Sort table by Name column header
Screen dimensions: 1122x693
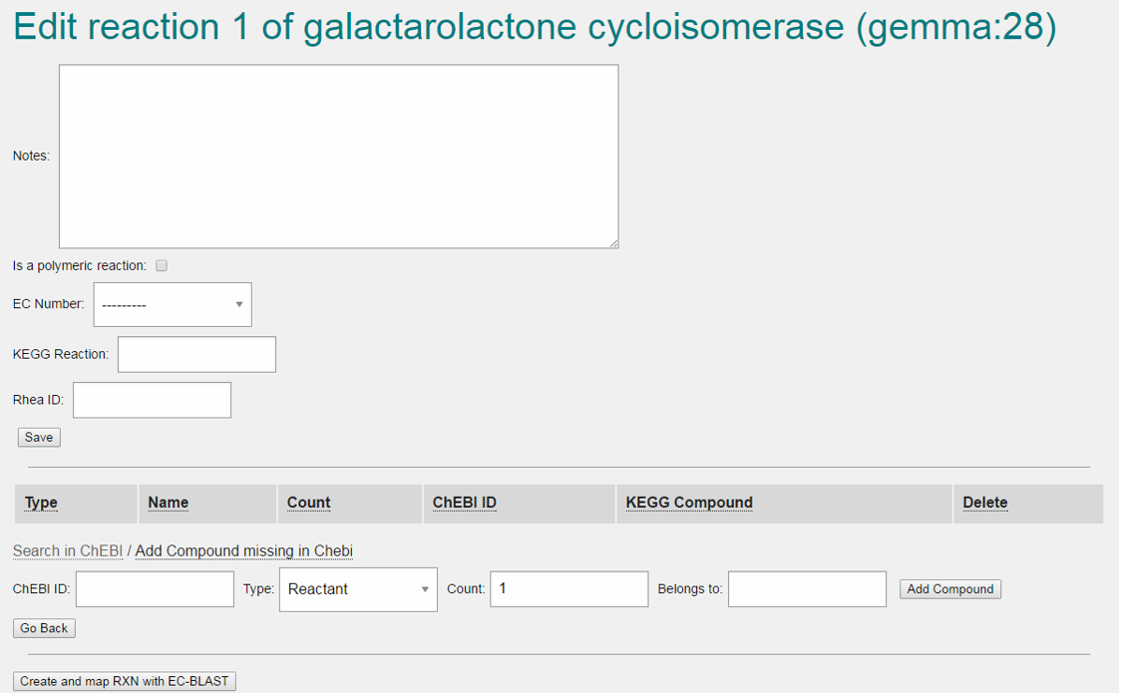(168, 503)
